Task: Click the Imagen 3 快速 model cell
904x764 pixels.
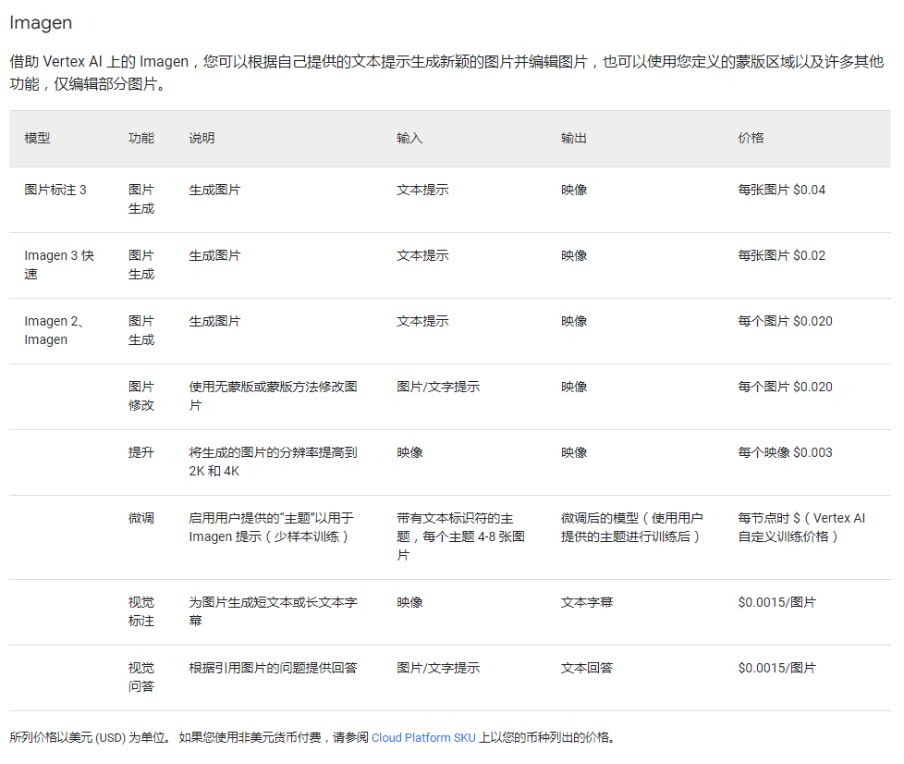Action: pos(59,265)
